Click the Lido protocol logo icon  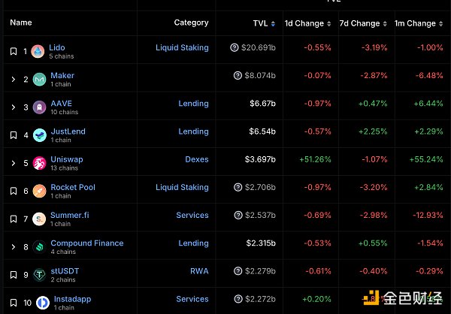pos(39,51)
